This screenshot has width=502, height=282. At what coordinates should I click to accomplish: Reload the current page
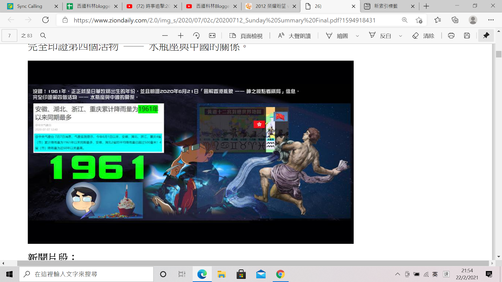(x=45, y=20)
